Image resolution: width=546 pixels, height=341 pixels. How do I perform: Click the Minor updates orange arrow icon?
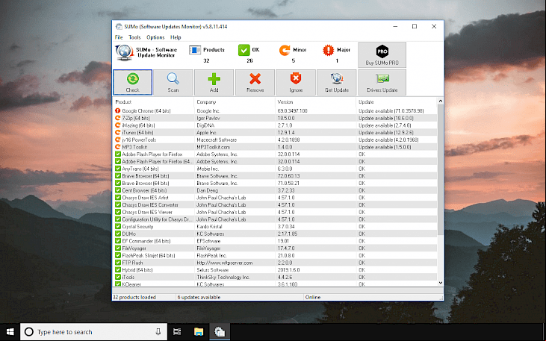pos(285,50)
